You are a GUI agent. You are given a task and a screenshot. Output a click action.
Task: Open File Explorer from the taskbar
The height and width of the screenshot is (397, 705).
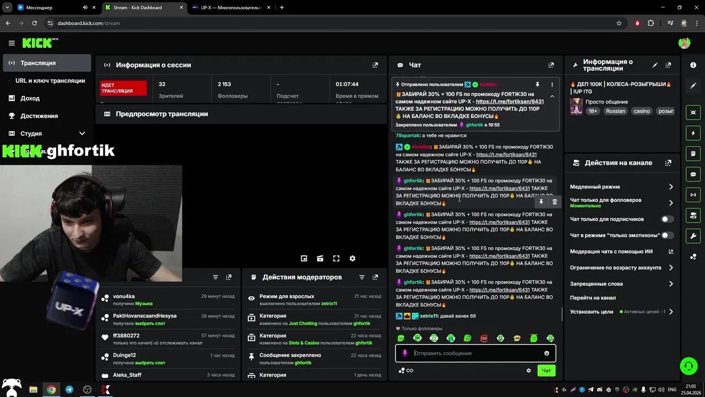(x=33, y=390)
